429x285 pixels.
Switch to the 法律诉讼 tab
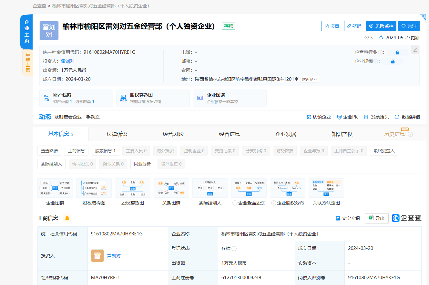point(117,134)
